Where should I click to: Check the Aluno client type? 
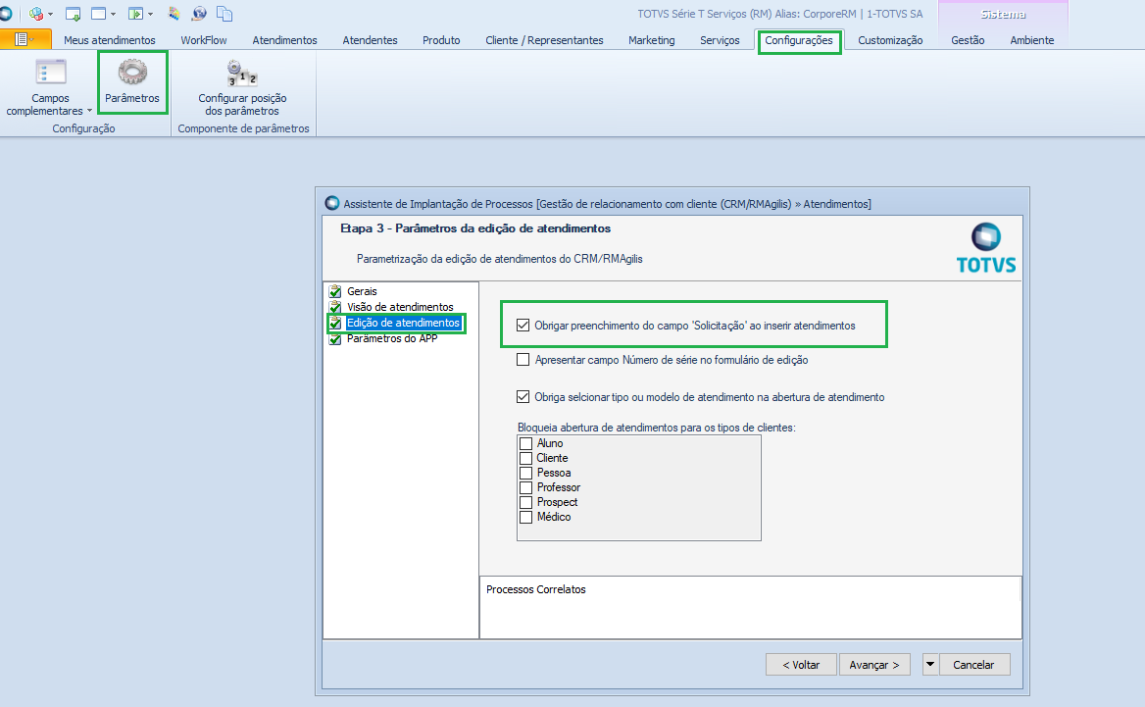(525, 443)
